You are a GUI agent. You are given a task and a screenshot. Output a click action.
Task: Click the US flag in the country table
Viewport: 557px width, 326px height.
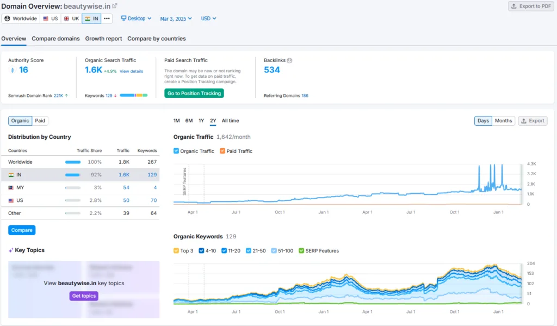coord(11,200)
